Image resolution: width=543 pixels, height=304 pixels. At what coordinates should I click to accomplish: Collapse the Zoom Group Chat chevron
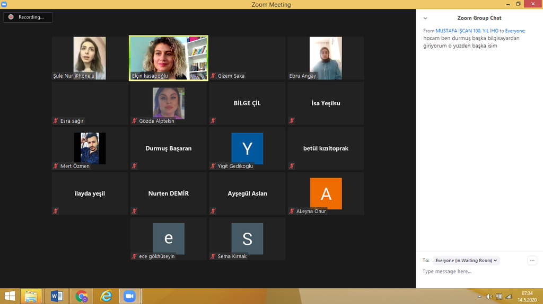click(425, 18)
